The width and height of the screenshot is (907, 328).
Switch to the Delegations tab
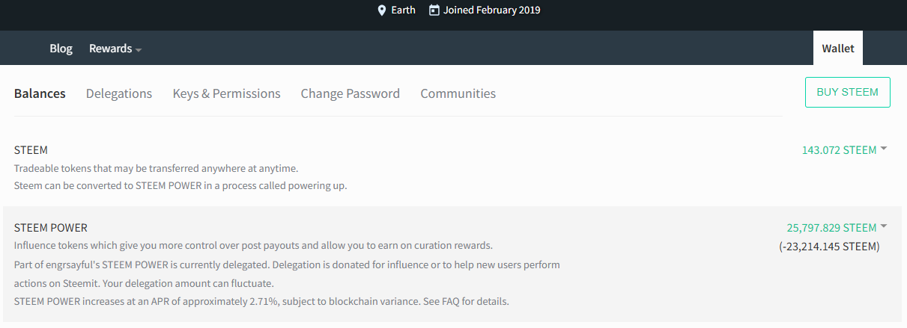[119, 93]
